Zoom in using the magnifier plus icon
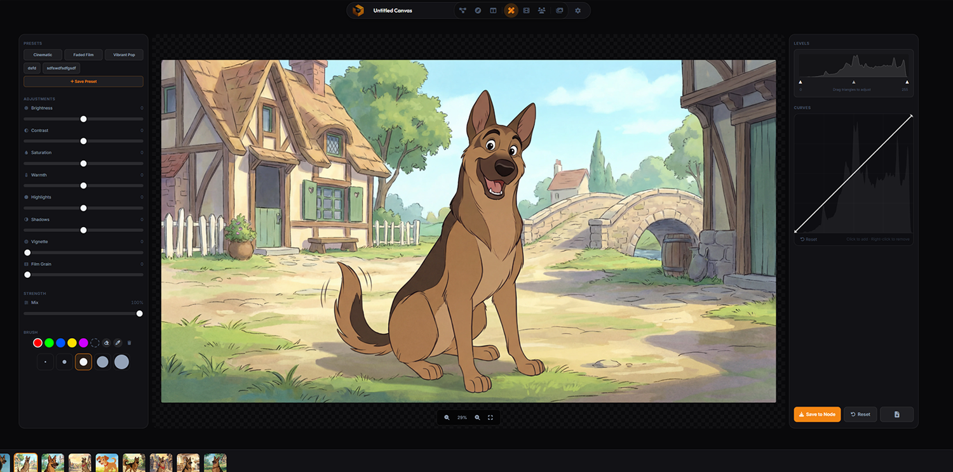 point(477,417)
